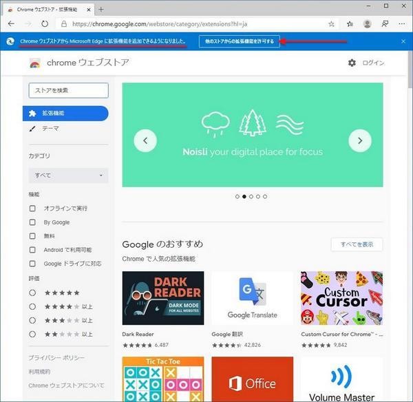The image size is (413, 402).
Task: Click the puzzle piece extensions icon
Action: click(32, 114)
